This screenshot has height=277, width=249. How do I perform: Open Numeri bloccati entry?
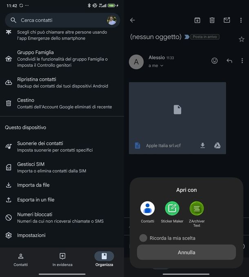click(x=62, y=218)
